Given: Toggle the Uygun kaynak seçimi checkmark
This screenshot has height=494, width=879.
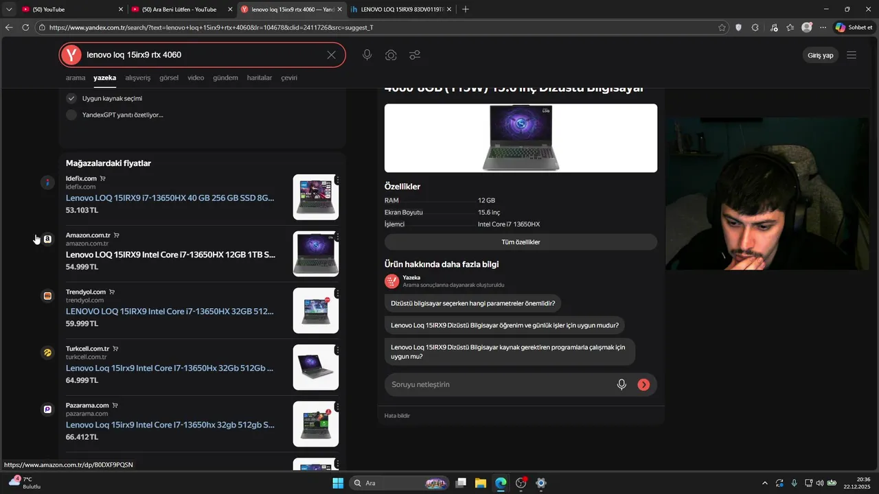Looking at the screenshot, I should pos(71,98).
